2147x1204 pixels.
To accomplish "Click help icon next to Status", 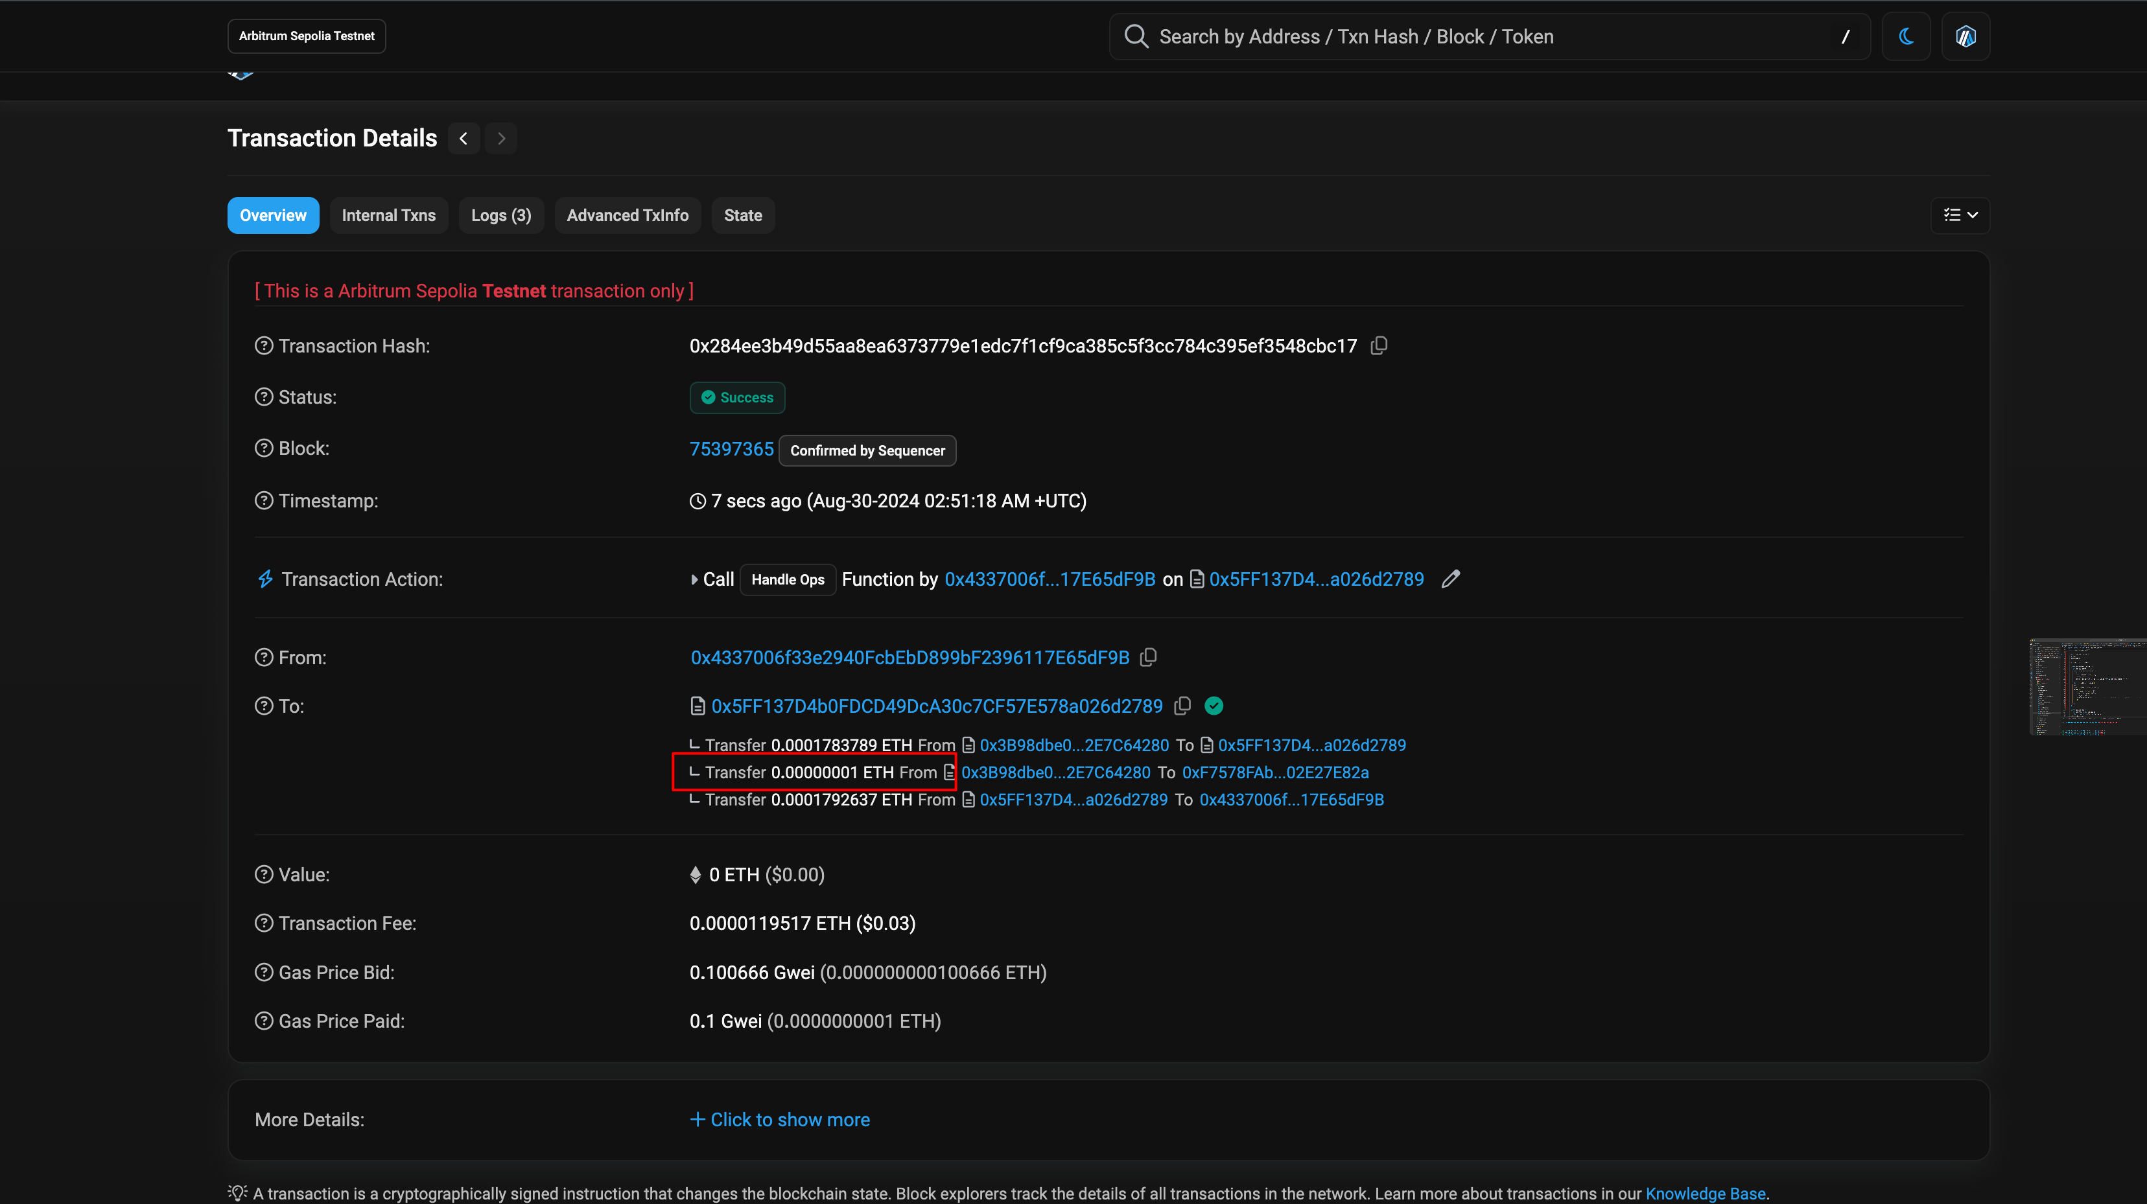I will click(x=264, y=397).
